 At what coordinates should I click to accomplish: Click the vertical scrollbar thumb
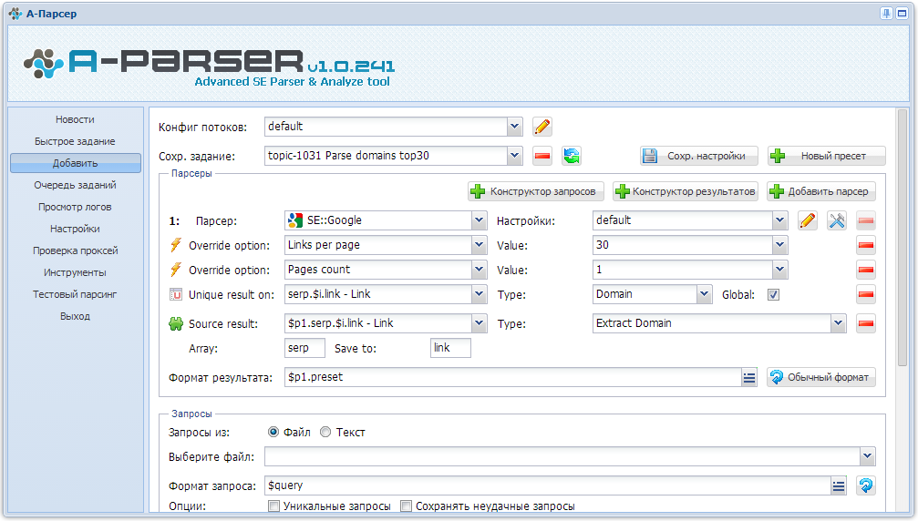903,239
